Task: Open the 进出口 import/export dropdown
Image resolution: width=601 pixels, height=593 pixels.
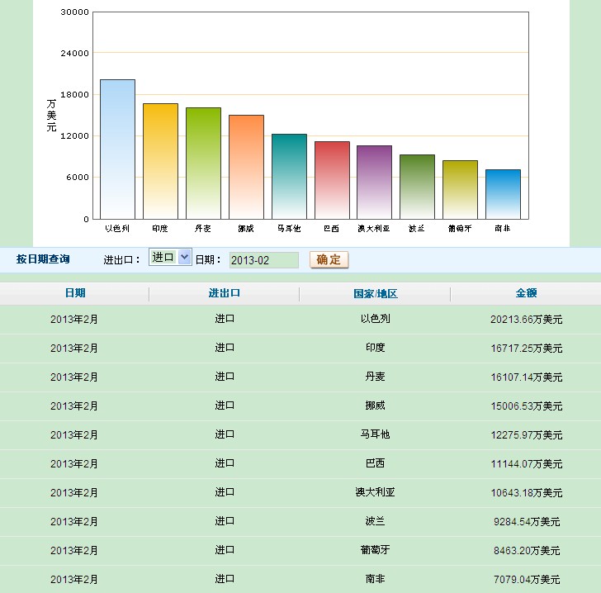Action: pos(170,258)
